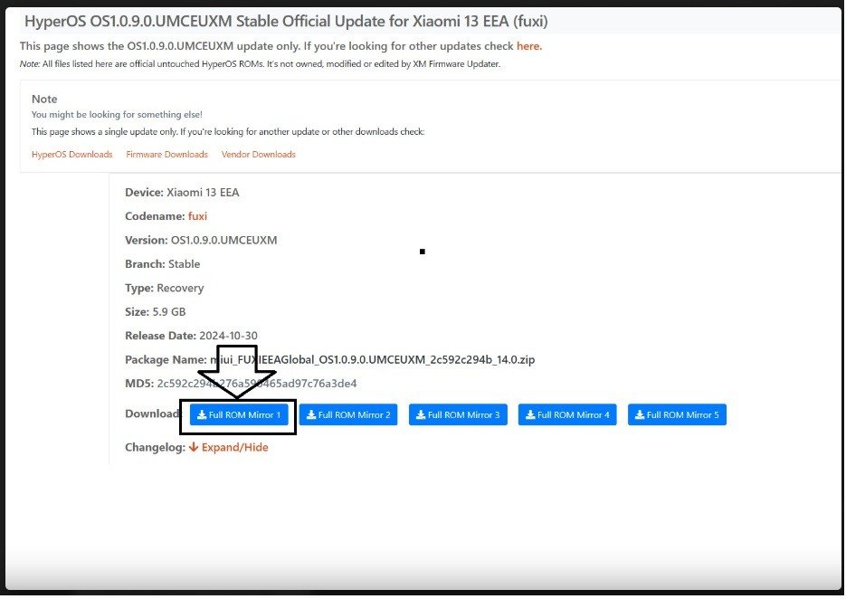Click the Recovery type value

180,288
